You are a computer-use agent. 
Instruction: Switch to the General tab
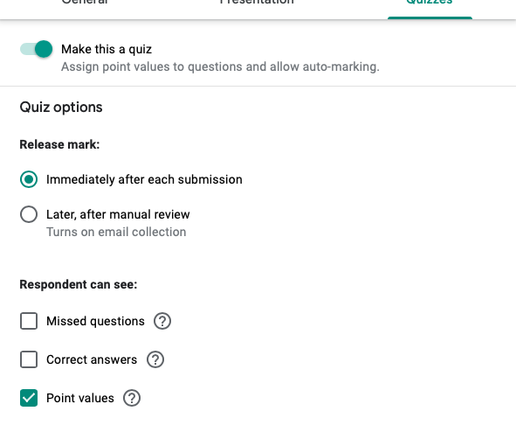(x=85, y=3)
